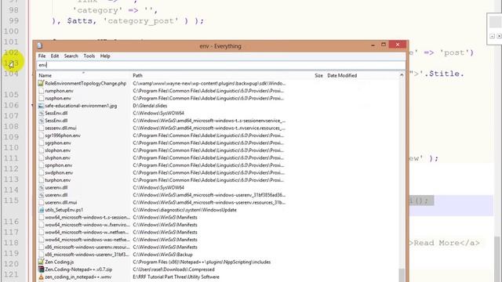The image size is (502, 282).
Task: Sort results by Date Modified column header
Action: click(342, 75)
